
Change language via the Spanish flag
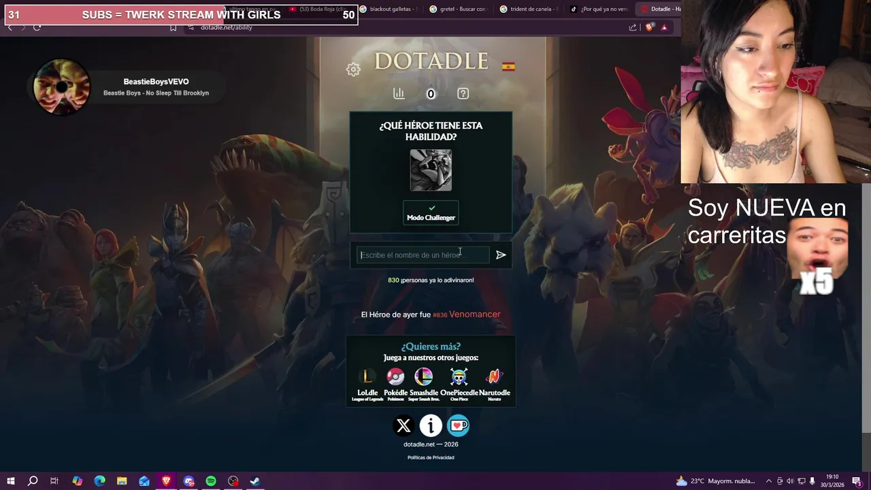tap(508, 67)
